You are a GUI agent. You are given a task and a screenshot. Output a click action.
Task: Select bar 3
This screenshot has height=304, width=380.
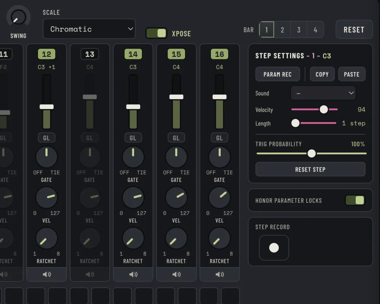(299, 30)
